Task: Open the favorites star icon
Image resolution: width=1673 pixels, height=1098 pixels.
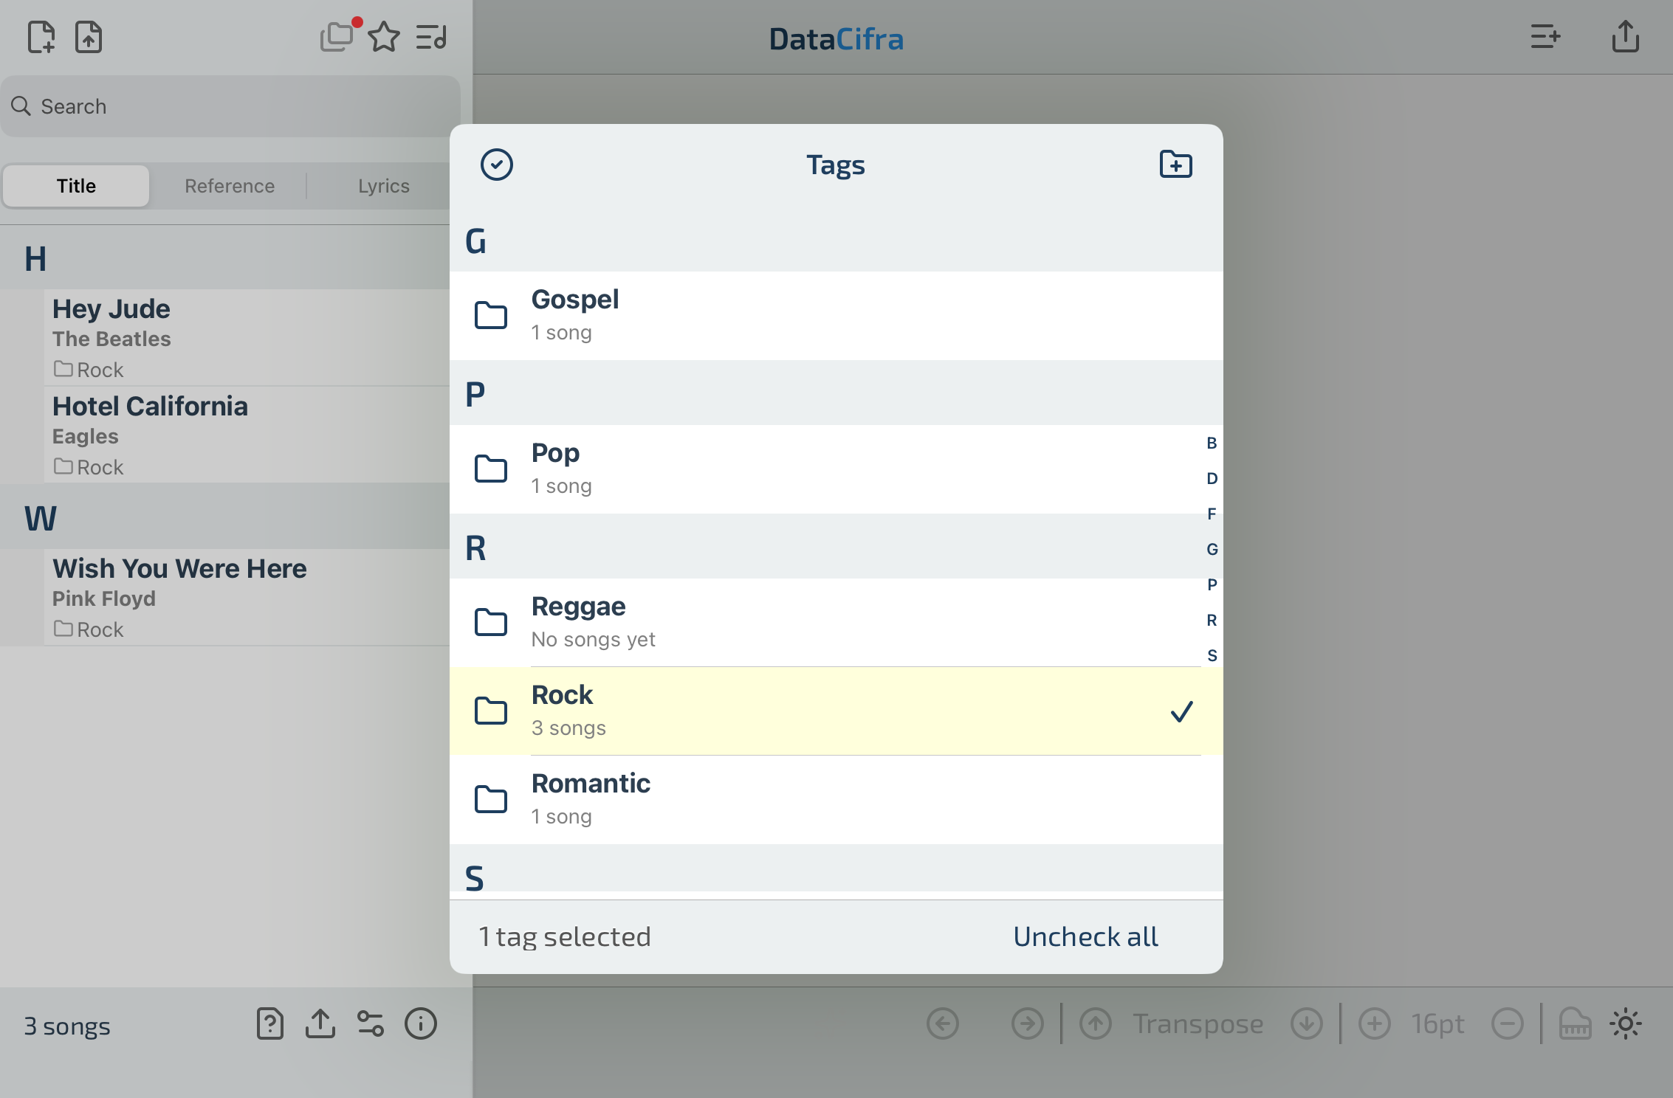Action: pyautogui.click(x=384, y=37)
